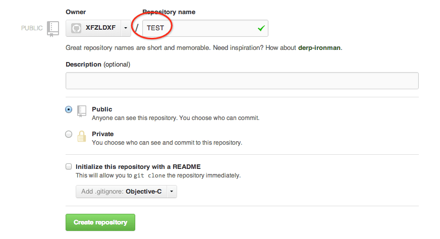Click the bold Public option label
Screen dimensions: 440x239
pos(102,109)
